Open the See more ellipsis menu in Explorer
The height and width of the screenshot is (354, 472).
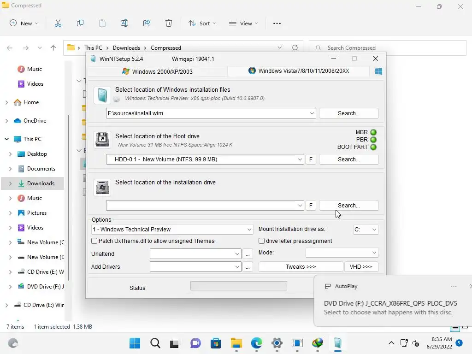pyautogui.click(x=277, y=24)
